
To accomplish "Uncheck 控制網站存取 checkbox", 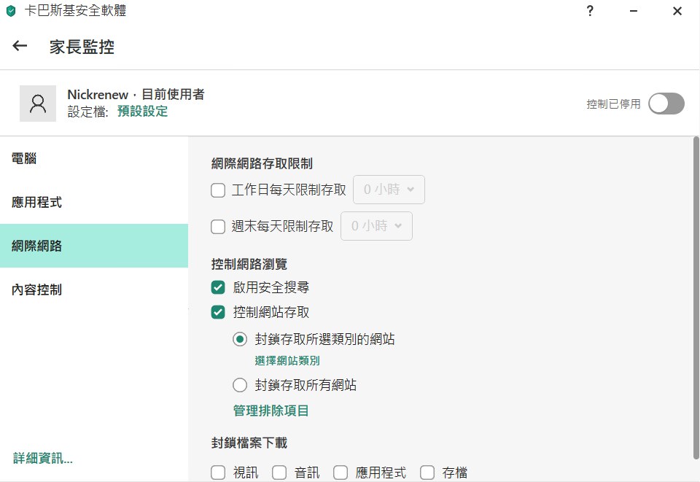I will tap(218, 312).
